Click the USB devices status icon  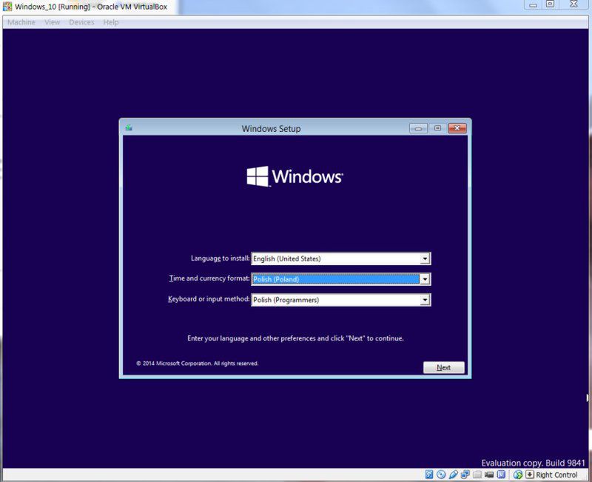(454, 475)
